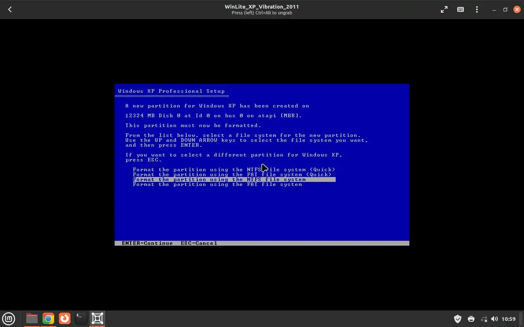Restore the window size with the maximize button
This screenshot has height=327, width=524.
[x=505, y=9]
